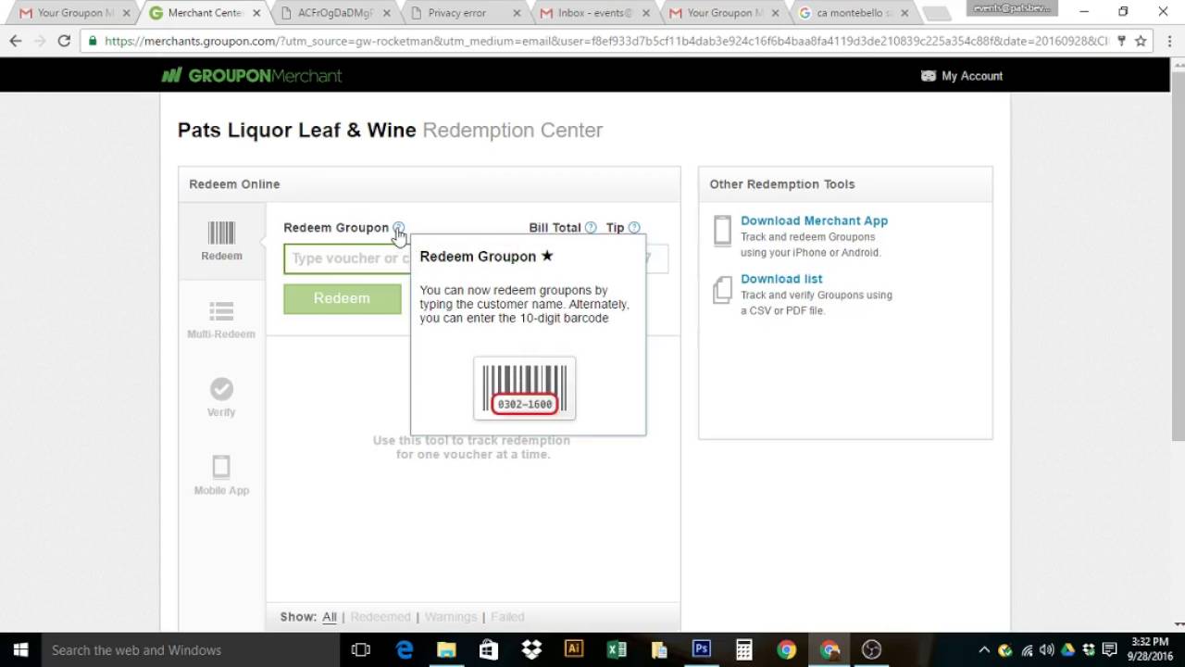Click the barcode sample image in the tooltip

(x=525, y=388)
